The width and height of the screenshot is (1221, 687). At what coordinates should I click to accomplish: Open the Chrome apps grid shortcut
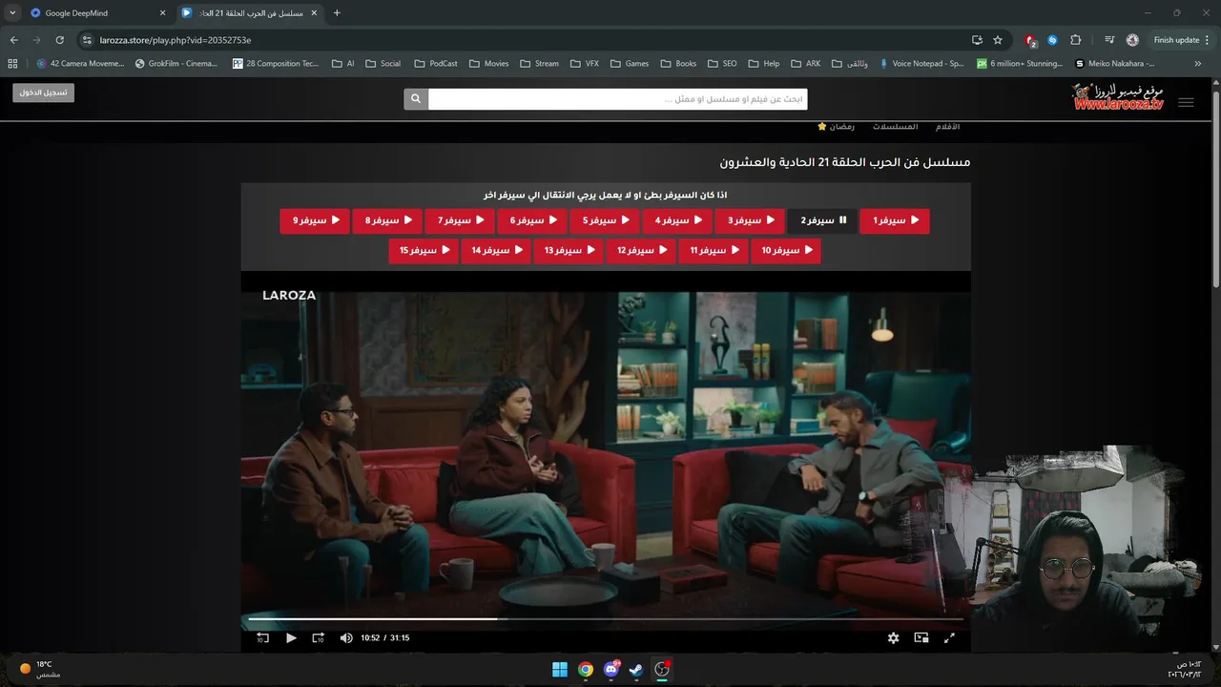12,64
